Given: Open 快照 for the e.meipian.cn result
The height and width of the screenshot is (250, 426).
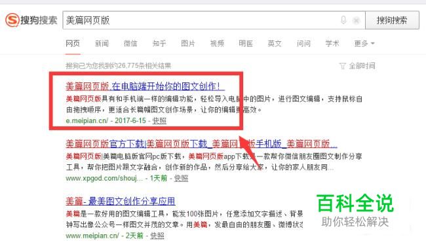Looking at the screenshot, I should 159,120.
